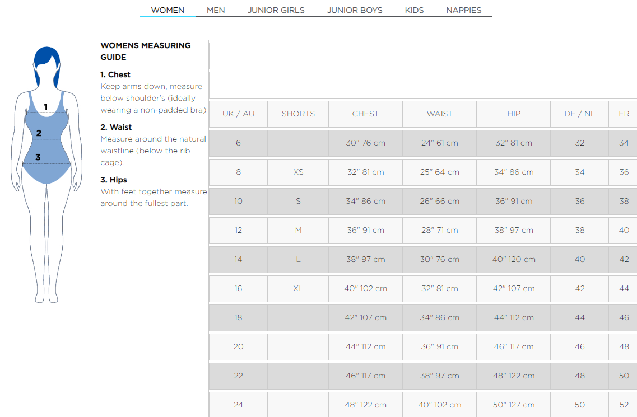This screenshot has height=417, width=637.
Task: Open the JUNIOR GIRLS tab
Action: 276,10
